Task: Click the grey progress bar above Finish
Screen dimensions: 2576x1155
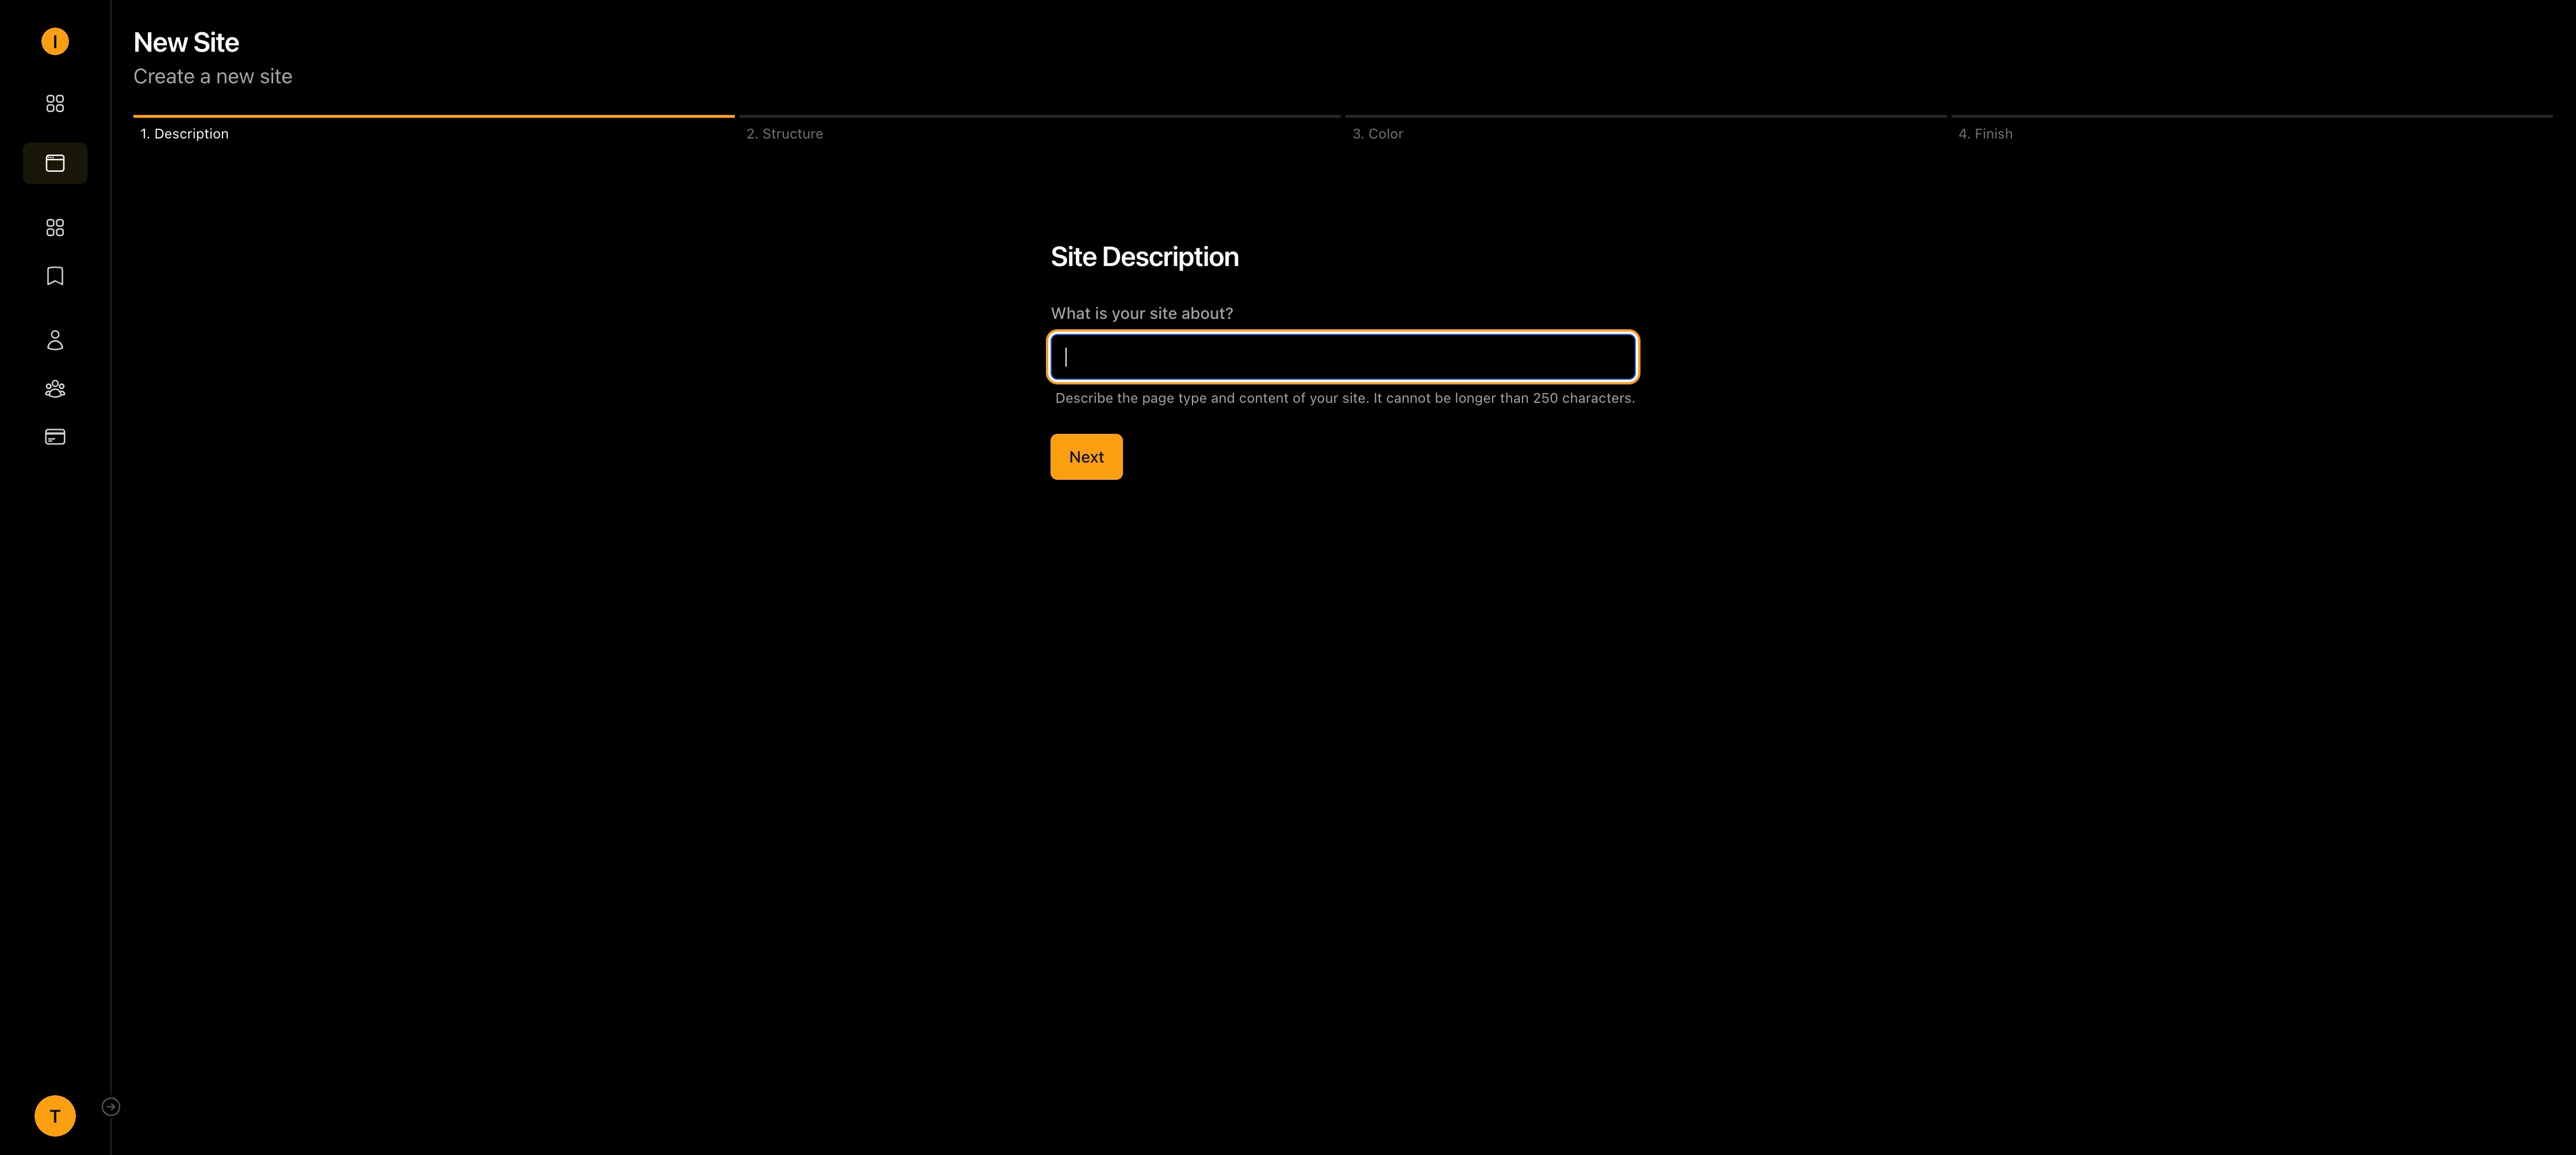Action: coord(2251,117)
